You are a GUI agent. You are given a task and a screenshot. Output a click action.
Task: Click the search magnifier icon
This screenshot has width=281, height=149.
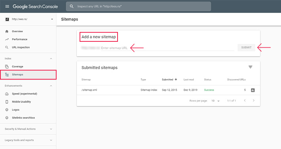72,6
